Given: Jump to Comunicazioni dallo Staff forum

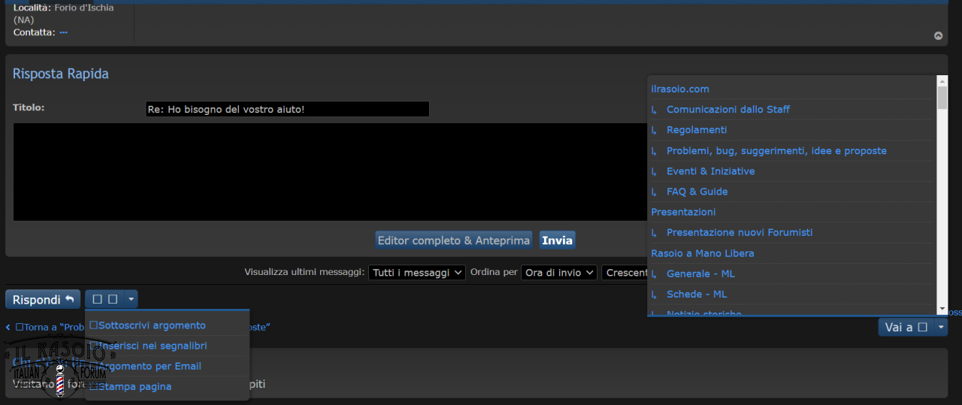Looking at the screenshot, I should pyautogui.click(x=728, y=110).
